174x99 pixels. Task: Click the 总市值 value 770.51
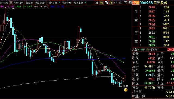170,92
